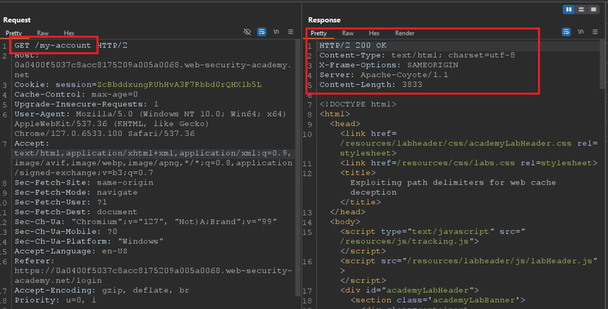This screenshot has width=608, height=309.
Task: Click the 'Sec-Ch-Ua-Platform: "Windows"' header
Action: (x=88, y=241)
